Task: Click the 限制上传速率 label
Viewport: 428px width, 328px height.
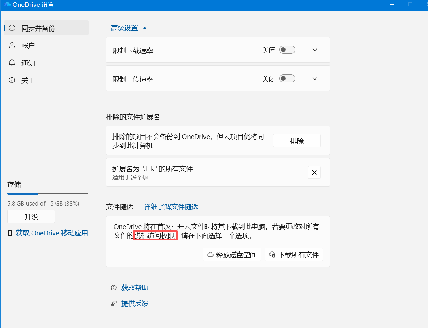Action: 133,79
